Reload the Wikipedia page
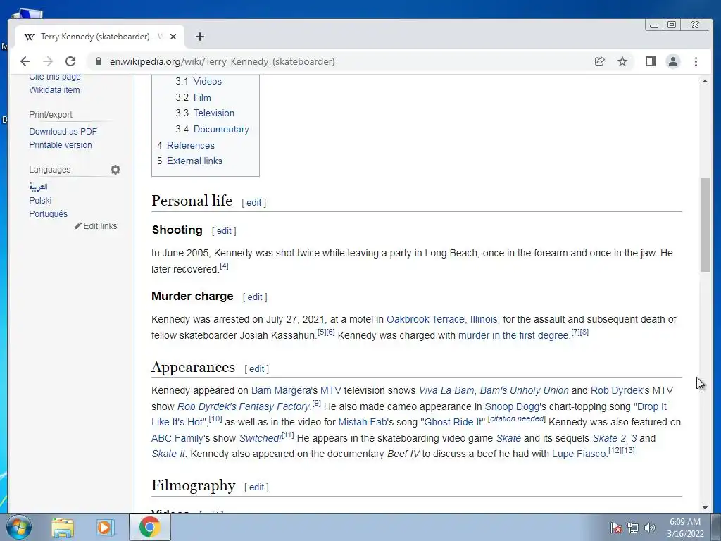The width and height of the screenshot is (721, 541). point(70,61)
